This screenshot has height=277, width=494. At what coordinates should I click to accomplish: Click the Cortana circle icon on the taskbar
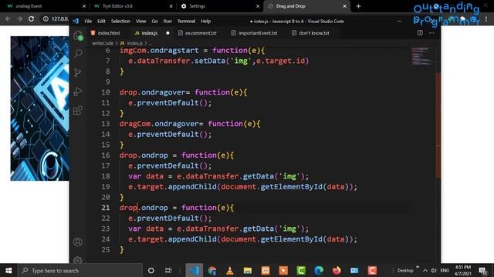pyautogui.click(x=151, y=270)
